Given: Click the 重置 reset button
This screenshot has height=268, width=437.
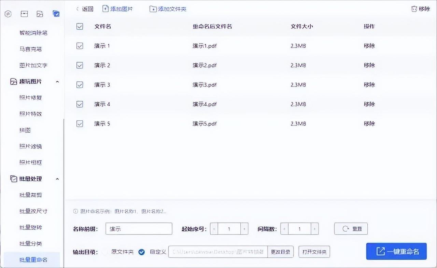Looking at the screenshot, I should (x=351, y=229).
